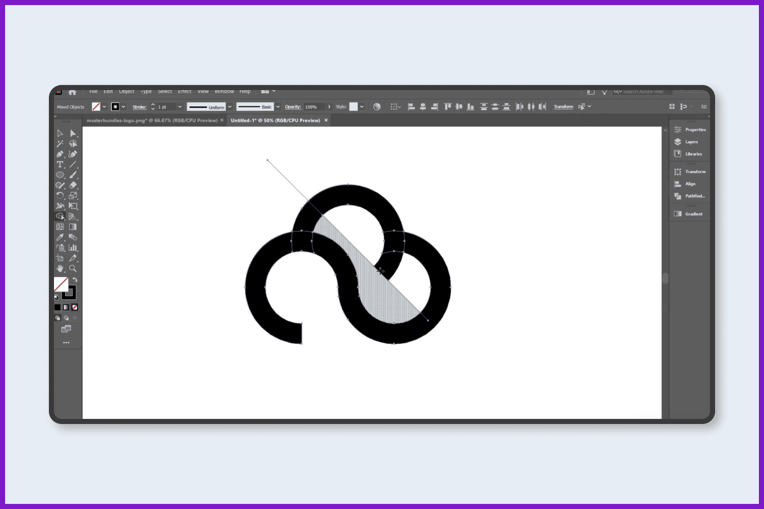Viewport: 764px width, 509px height.
Task: Select the Symbol Sprayer tool
Action: point(60,248)
